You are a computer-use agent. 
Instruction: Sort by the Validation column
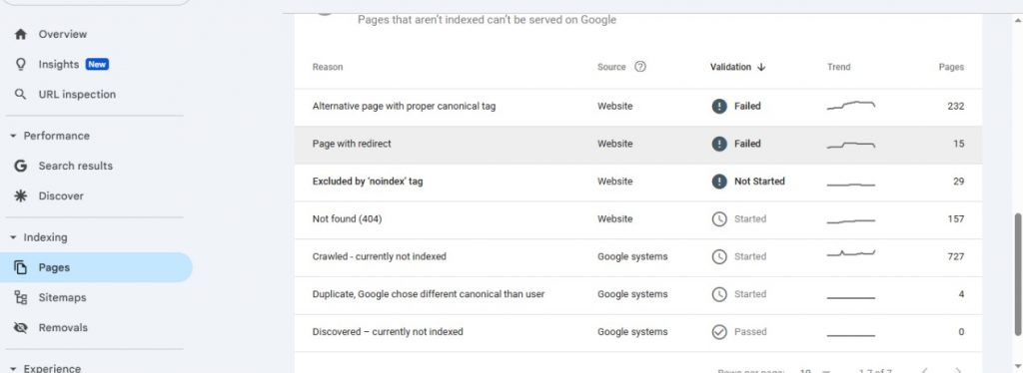[x=737, y=67]
